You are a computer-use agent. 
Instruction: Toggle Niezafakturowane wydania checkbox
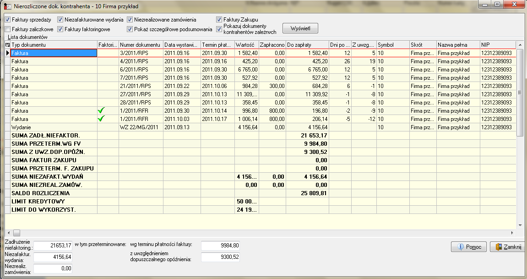click(x=60, y=20)
